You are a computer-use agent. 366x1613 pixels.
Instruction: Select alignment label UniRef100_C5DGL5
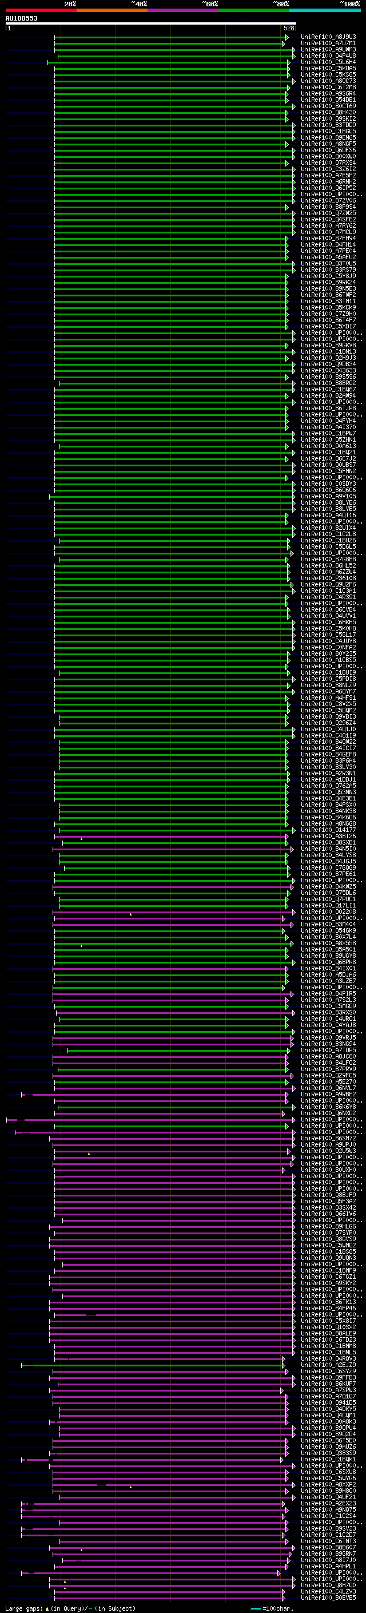tap(328, 546)
